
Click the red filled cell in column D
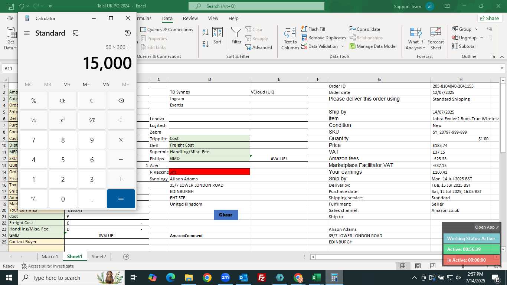point(209,172)
